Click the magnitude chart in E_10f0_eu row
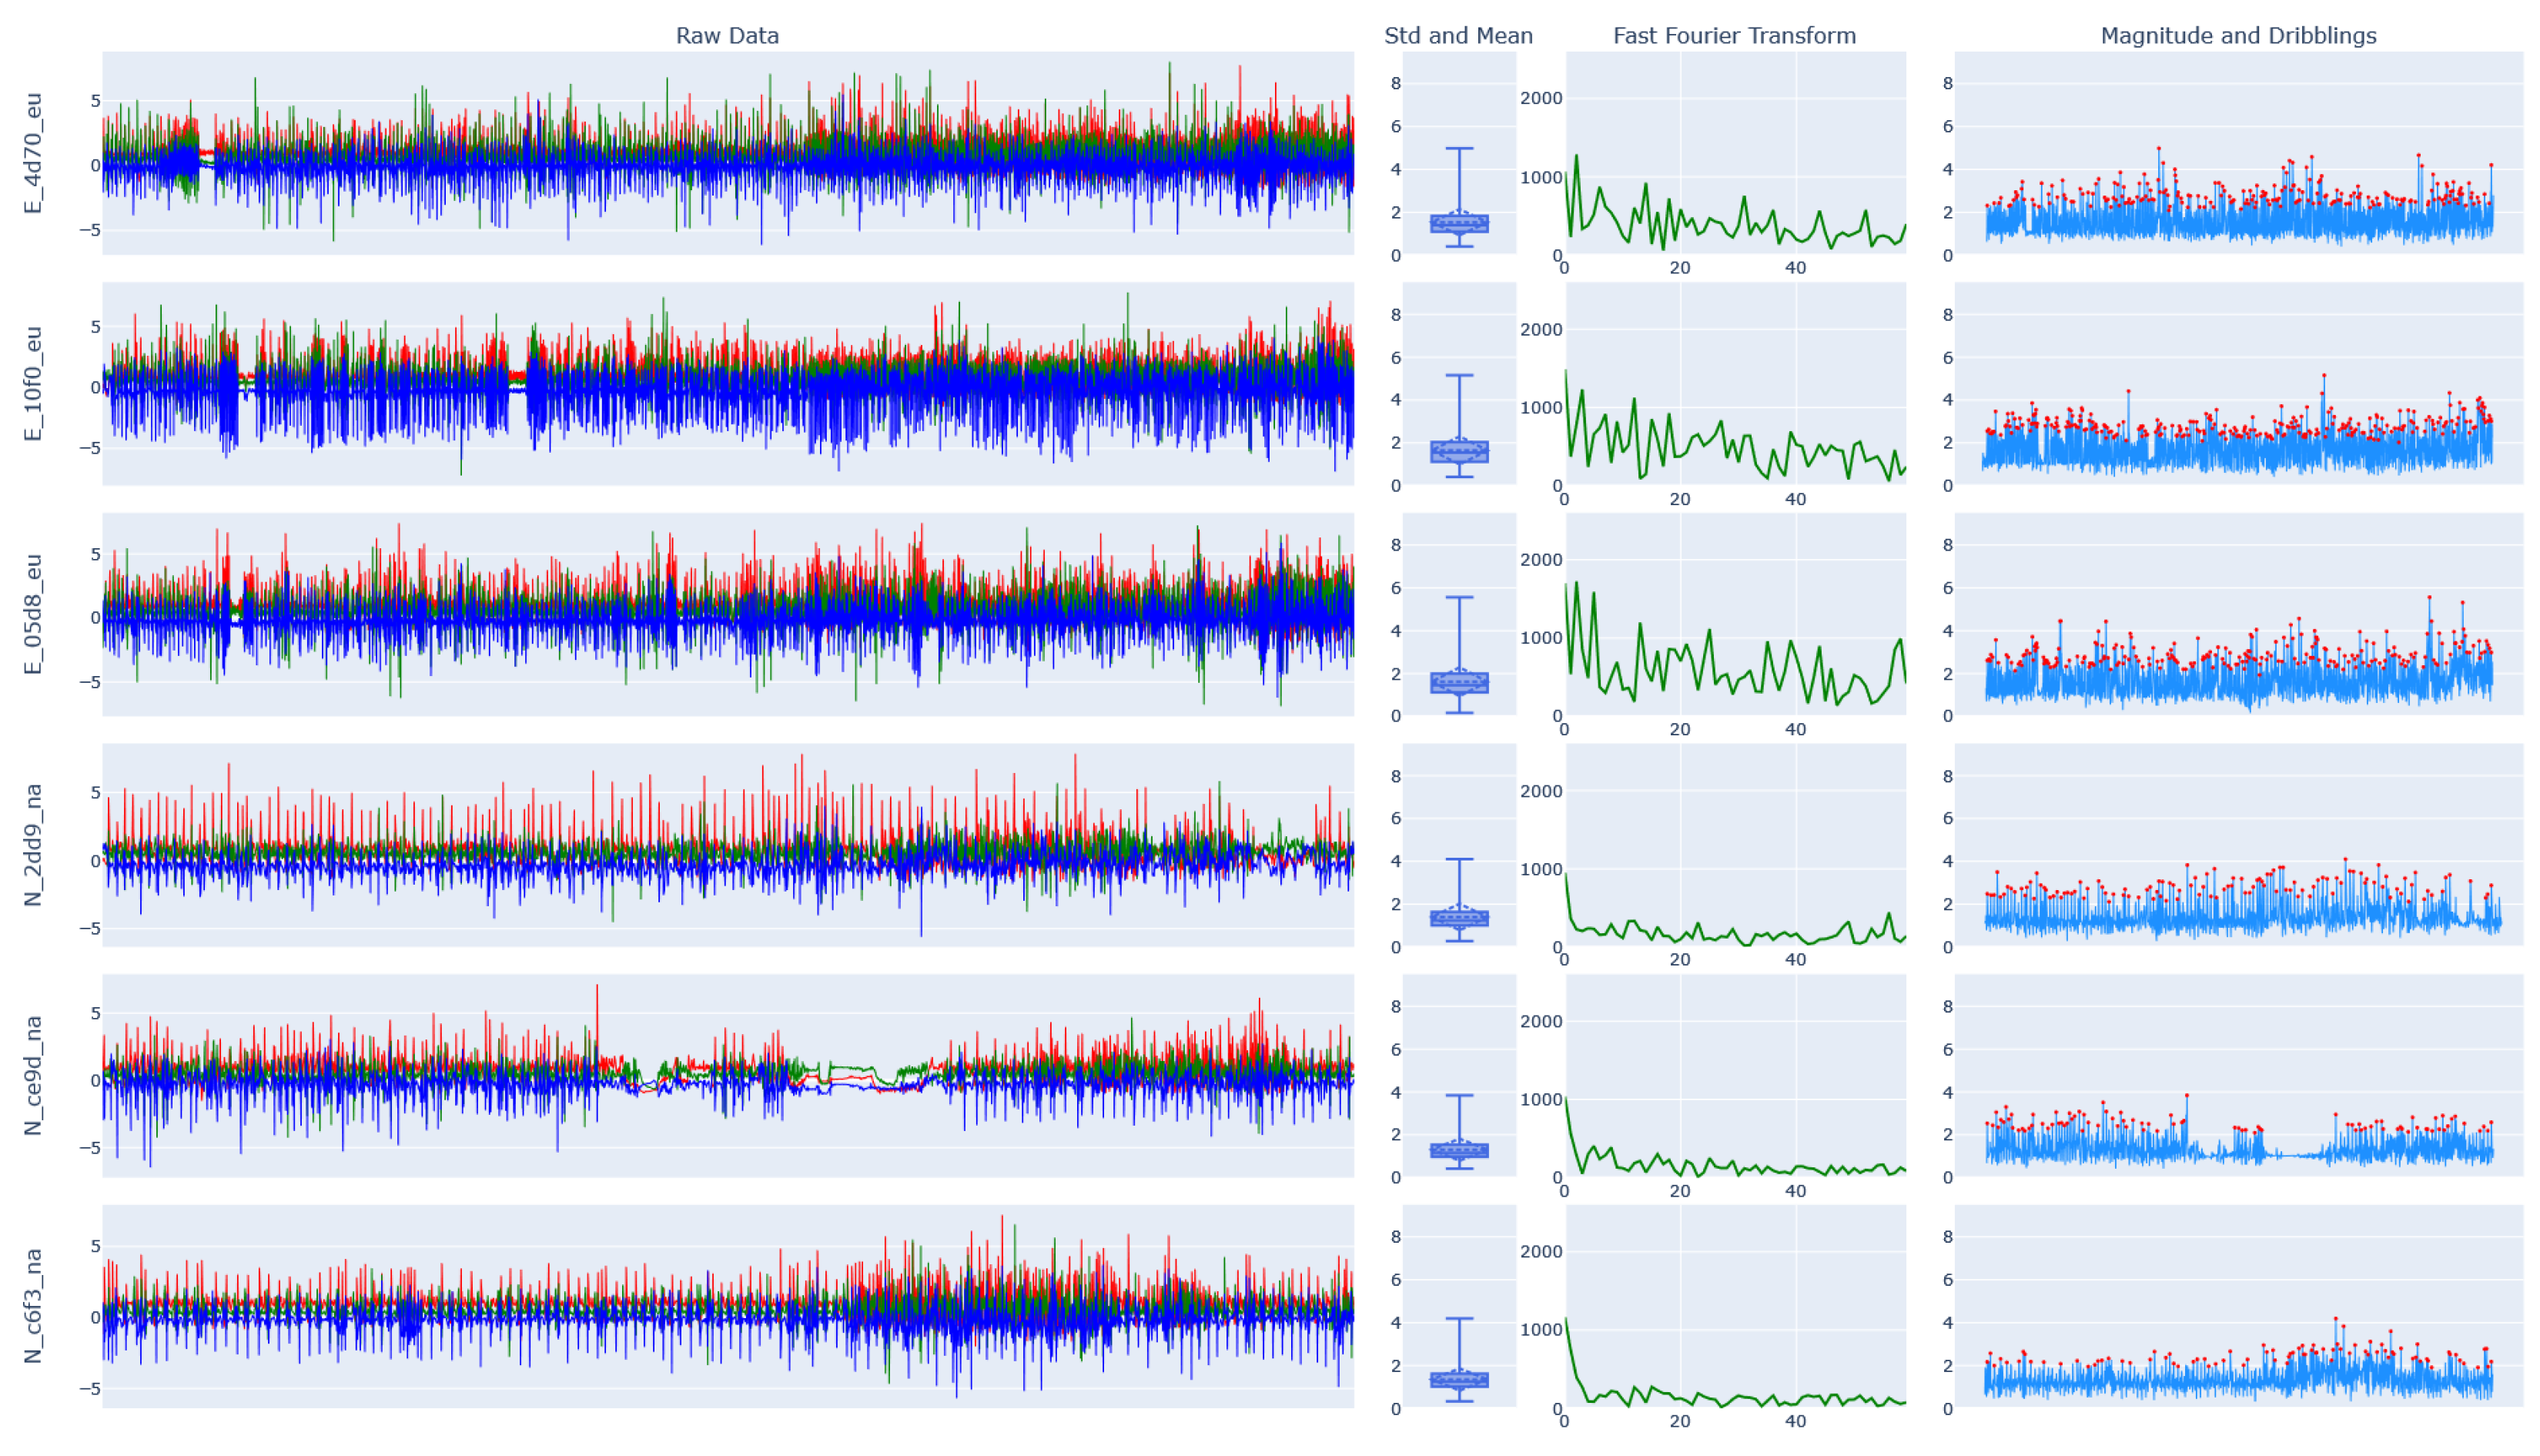The image size is (2540, 1456). (2238, 384)
